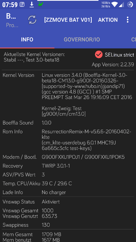This screenshot has height=242, width=136.
Task: Tap the Recovery TWRP 3.0.1-1 row
Action: point(68,166)
